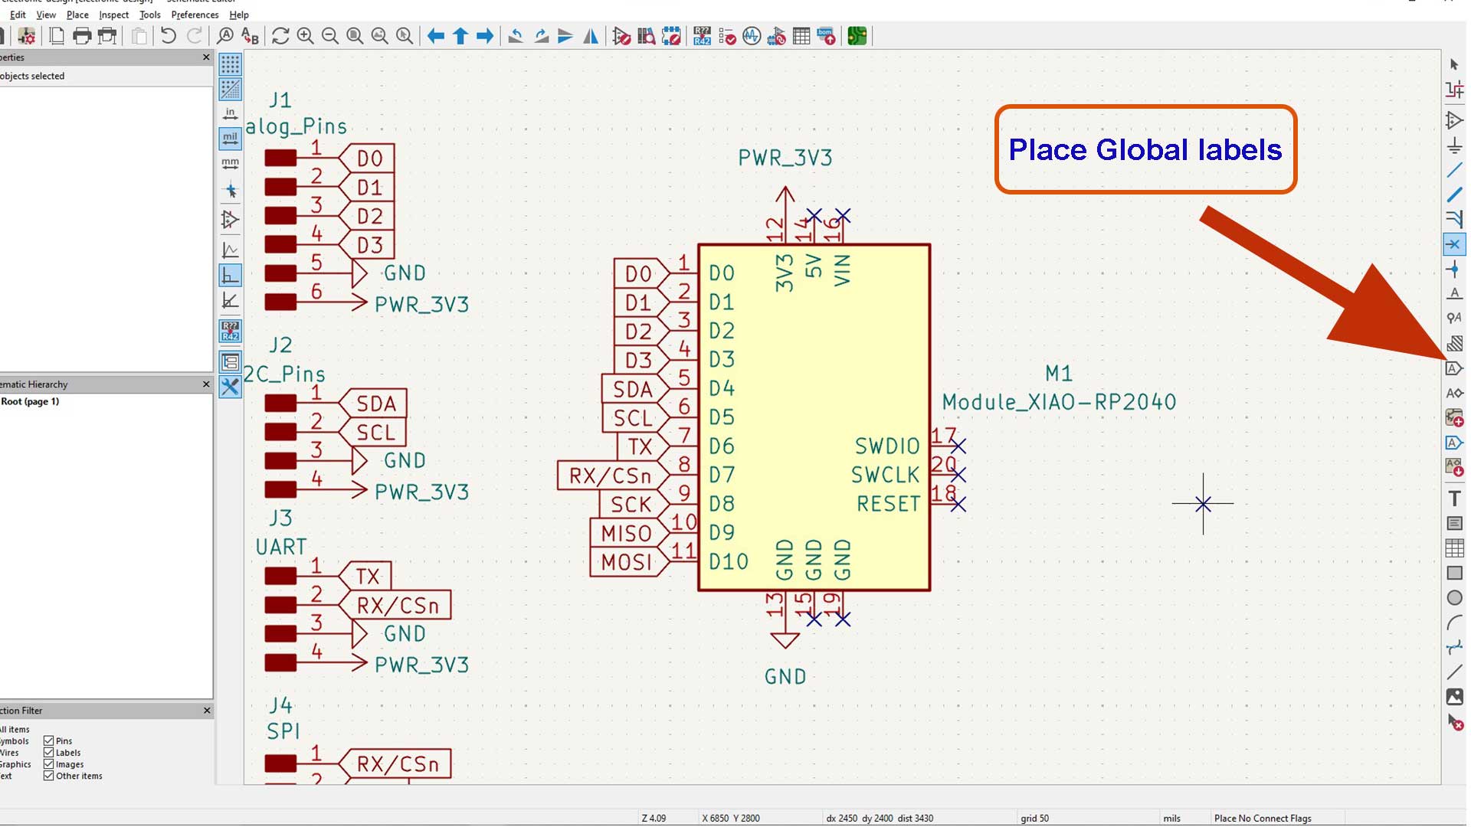Select the Place Power Symbol ground tool
Image resolution: width=1471 pixels, height=827 pixels.
coord(1454,145)
